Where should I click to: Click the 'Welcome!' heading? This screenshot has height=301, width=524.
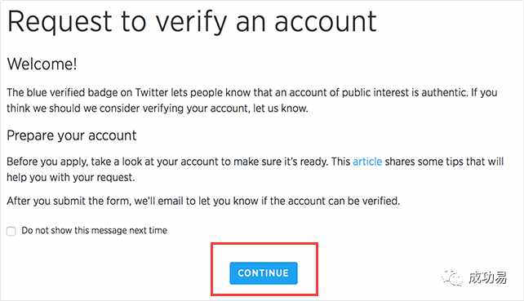click(42, 64)
